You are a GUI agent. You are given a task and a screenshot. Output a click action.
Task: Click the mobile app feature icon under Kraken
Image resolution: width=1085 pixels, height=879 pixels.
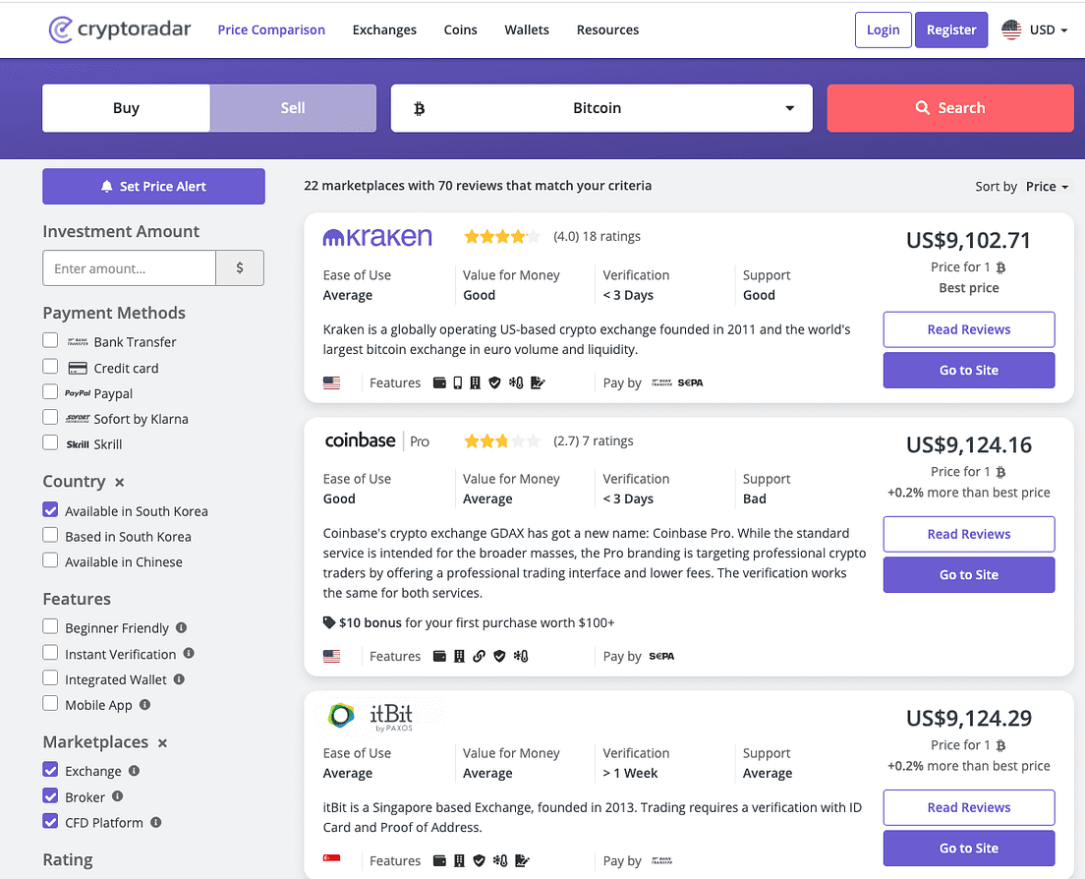(457, 382)
